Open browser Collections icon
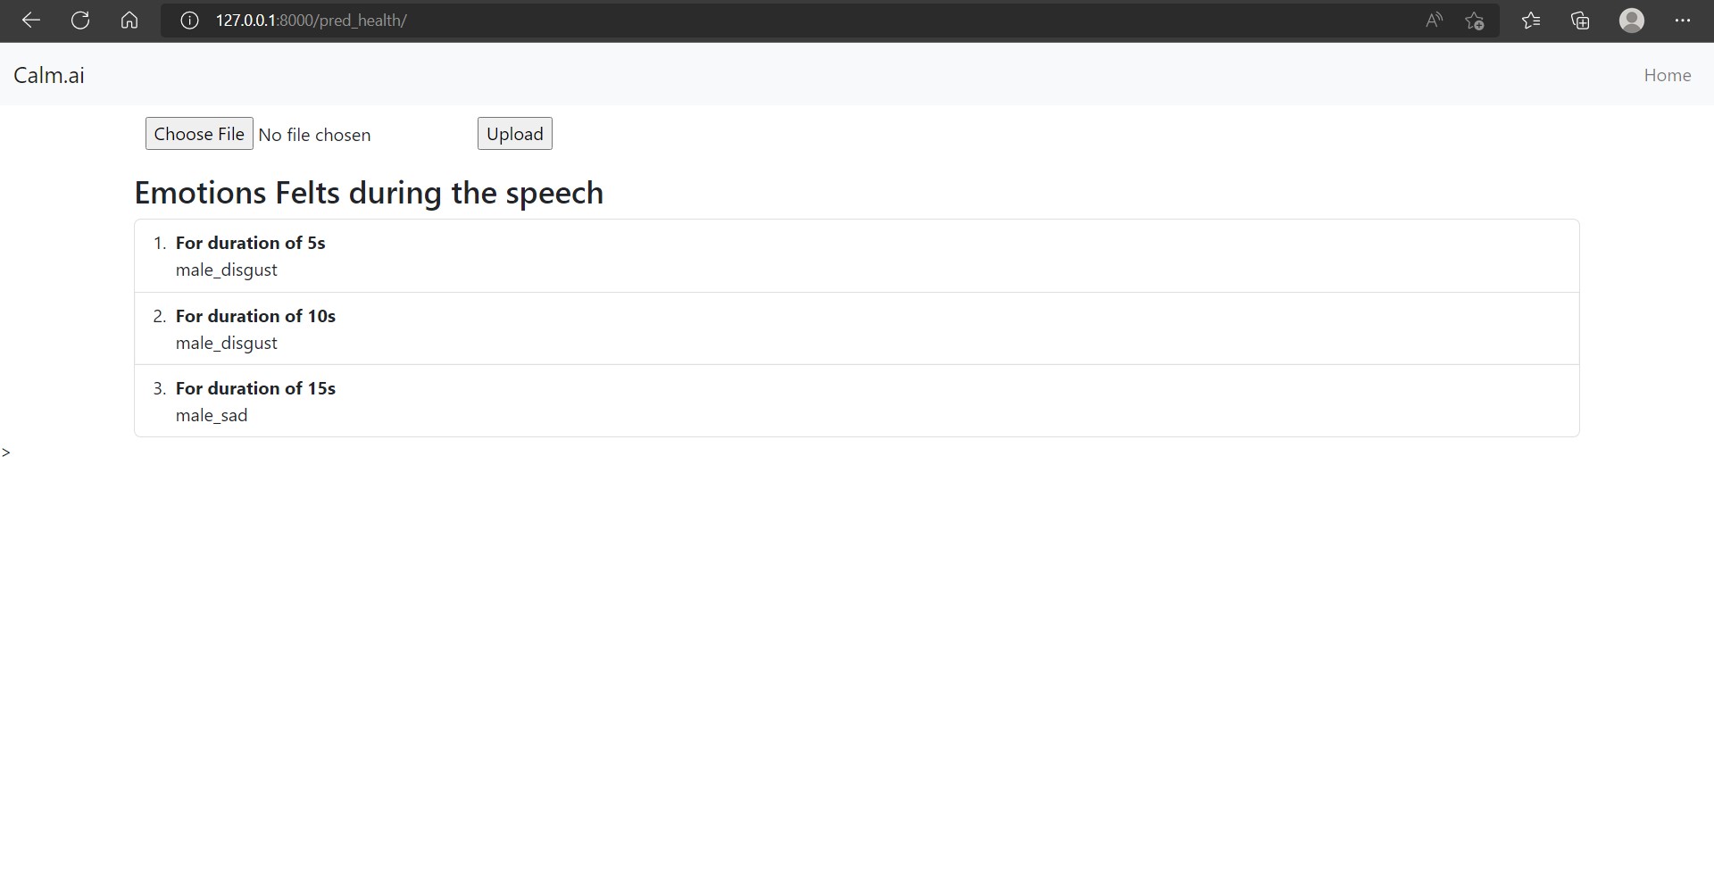Screen dimensions: 1714x880 [x=1580, y=21]
